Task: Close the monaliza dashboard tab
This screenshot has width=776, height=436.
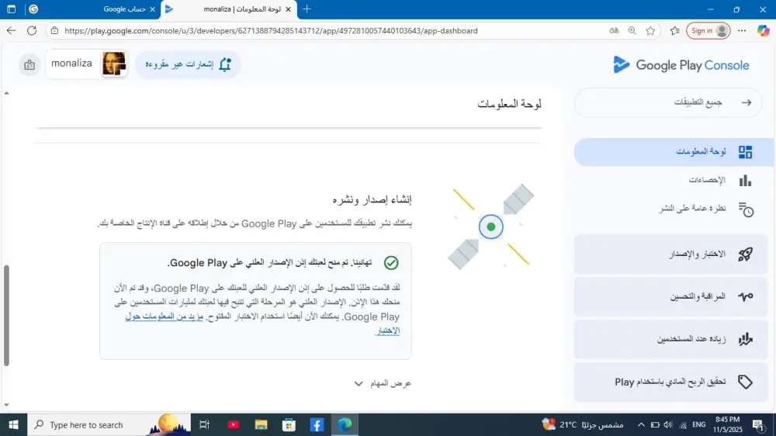Action: point(288,9)
